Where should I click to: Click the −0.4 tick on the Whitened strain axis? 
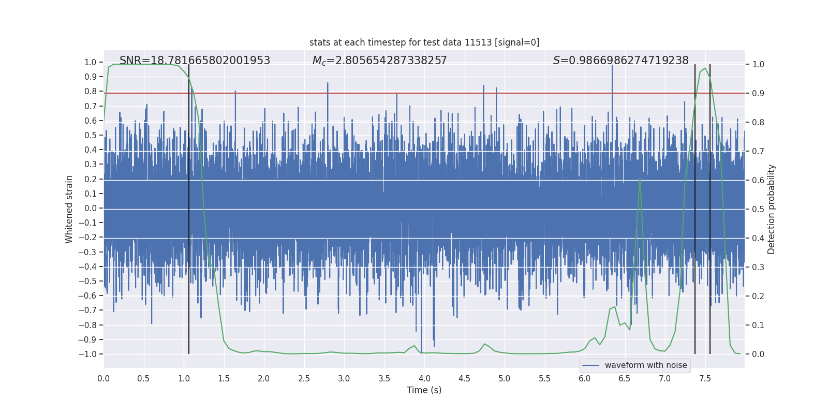pyautogui.click(x=87, y=267)
